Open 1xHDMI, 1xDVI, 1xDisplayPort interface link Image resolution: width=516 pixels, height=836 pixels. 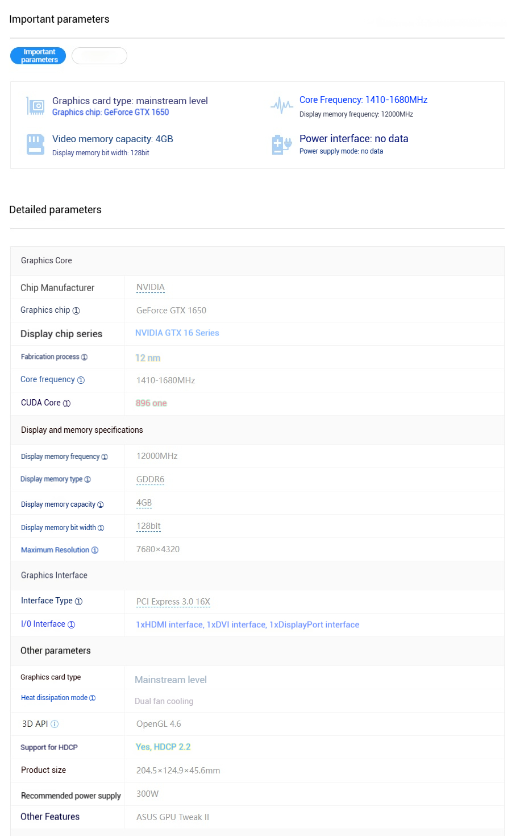coord(248,624)
